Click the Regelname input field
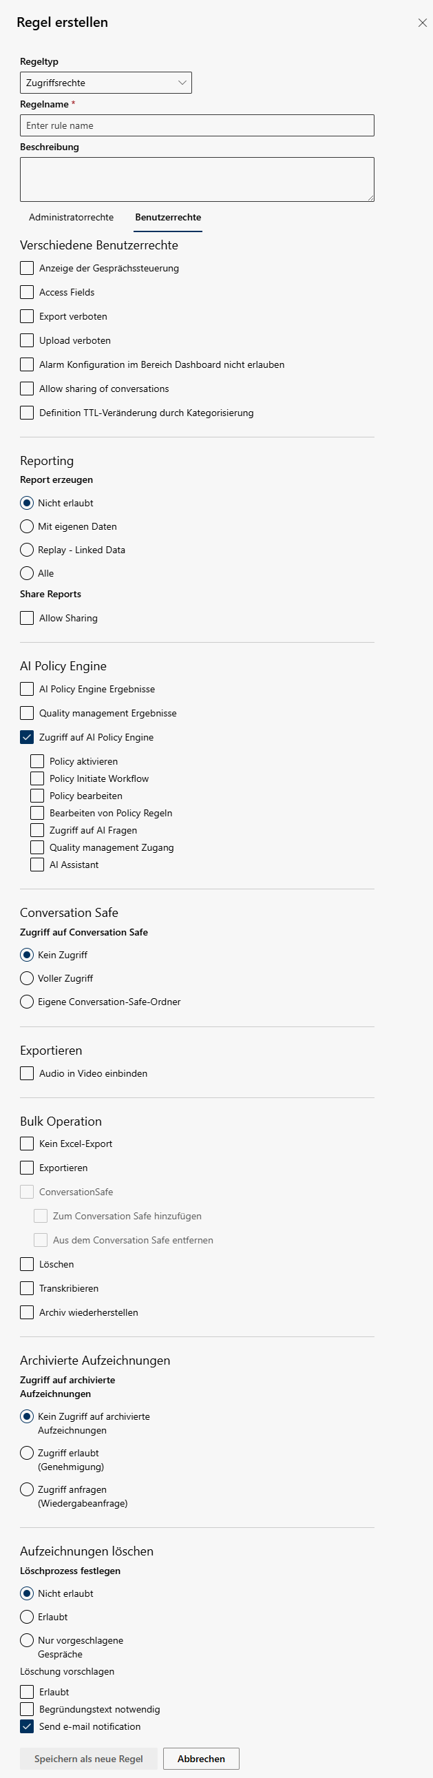The width and height of the screenshot is (433, 1778). 196,125
